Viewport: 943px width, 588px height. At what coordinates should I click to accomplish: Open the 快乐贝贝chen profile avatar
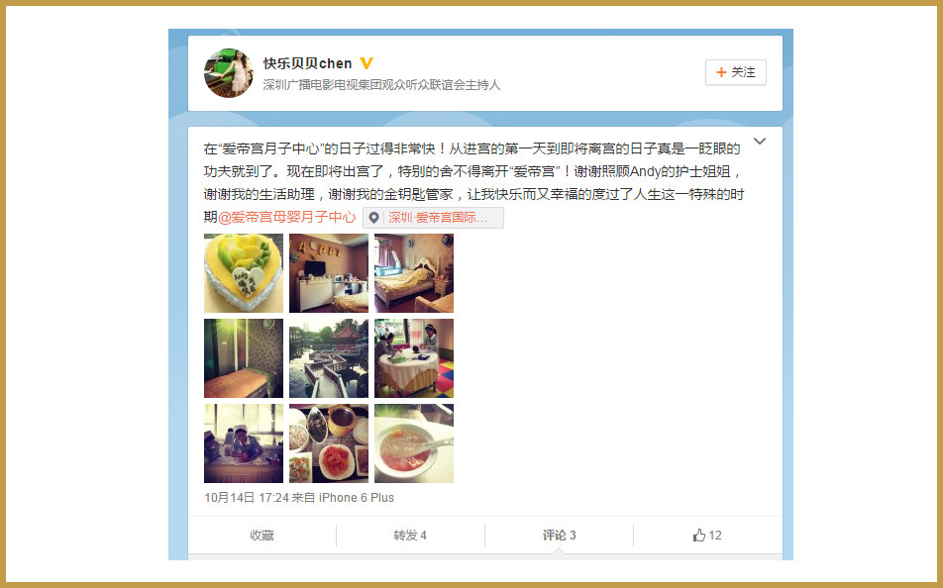click(229, 73)
